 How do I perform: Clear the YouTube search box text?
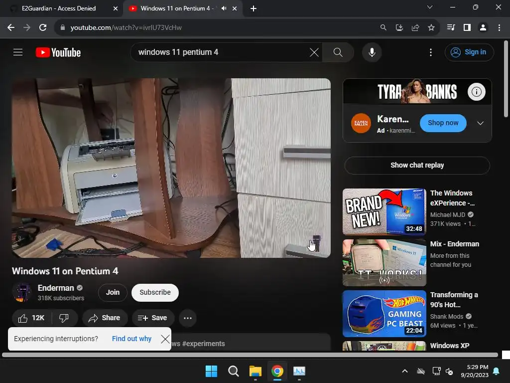314,52
